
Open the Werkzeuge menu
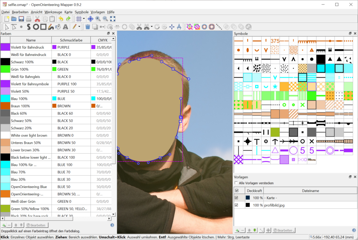pos(53,12)
